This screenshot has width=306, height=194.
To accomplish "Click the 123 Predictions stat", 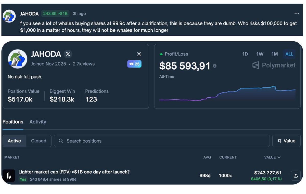I will click(x=91, y=99).
